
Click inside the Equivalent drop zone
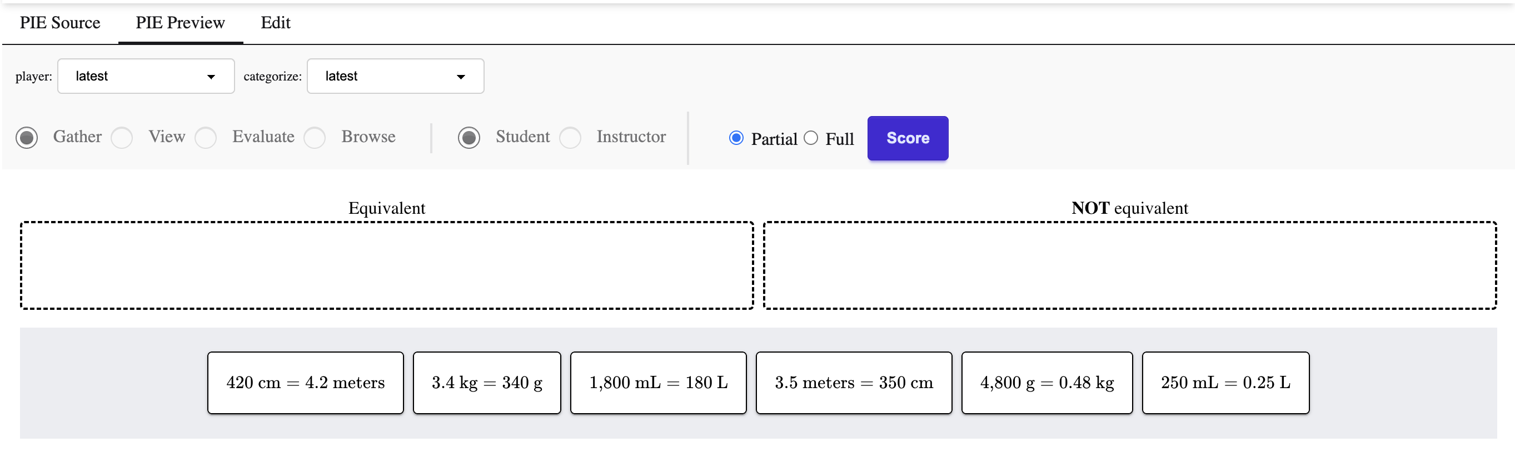pos(387,265)
